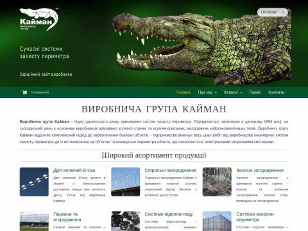
Task: Click the 0 елементів cart text
Action: point(40,92)
